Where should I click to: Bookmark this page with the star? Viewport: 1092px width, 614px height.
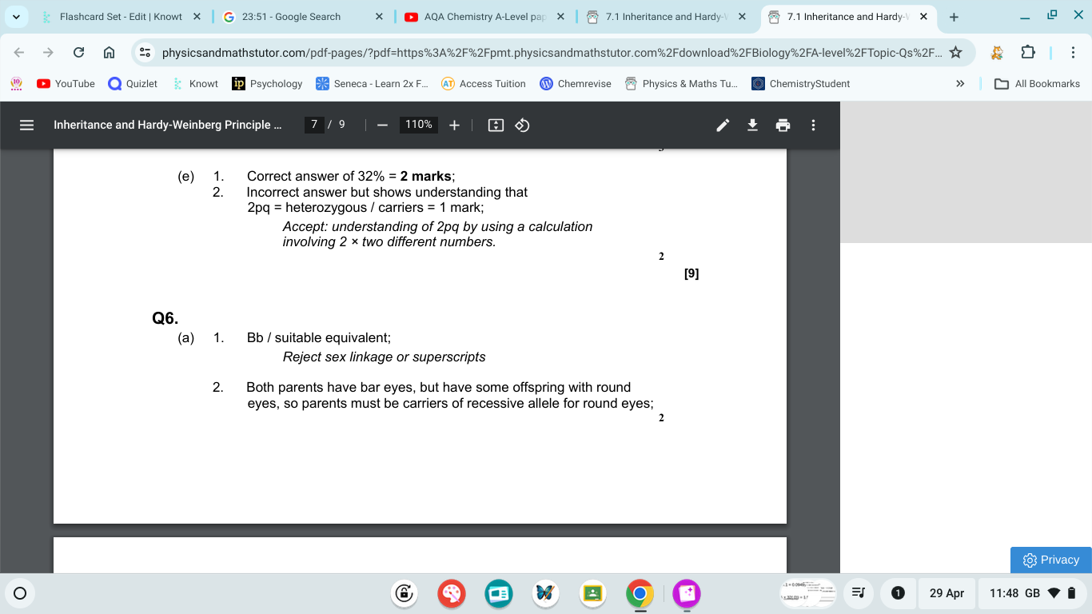[x=955, y=53]
